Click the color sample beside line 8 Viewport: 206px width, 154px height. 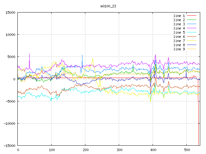(x=192, y=45)
